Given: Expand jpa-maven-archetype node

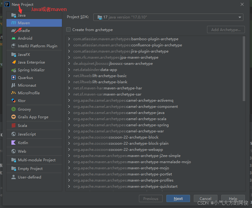Looking at the screenshot, I should pos(69,57).
